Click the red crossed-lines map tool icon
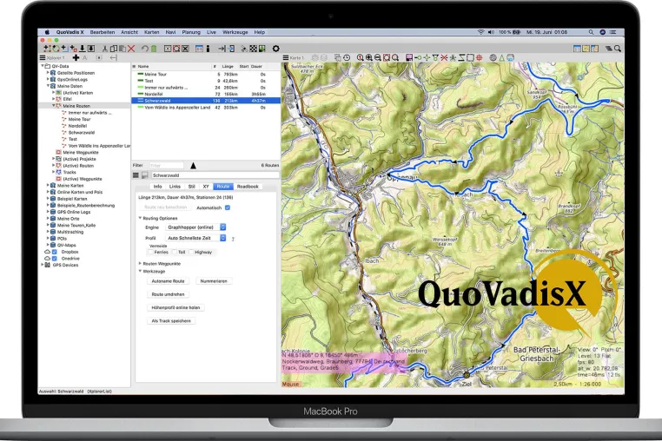Image resolution: width=662 pixels, height=441 pixels. tap(444, 58)
